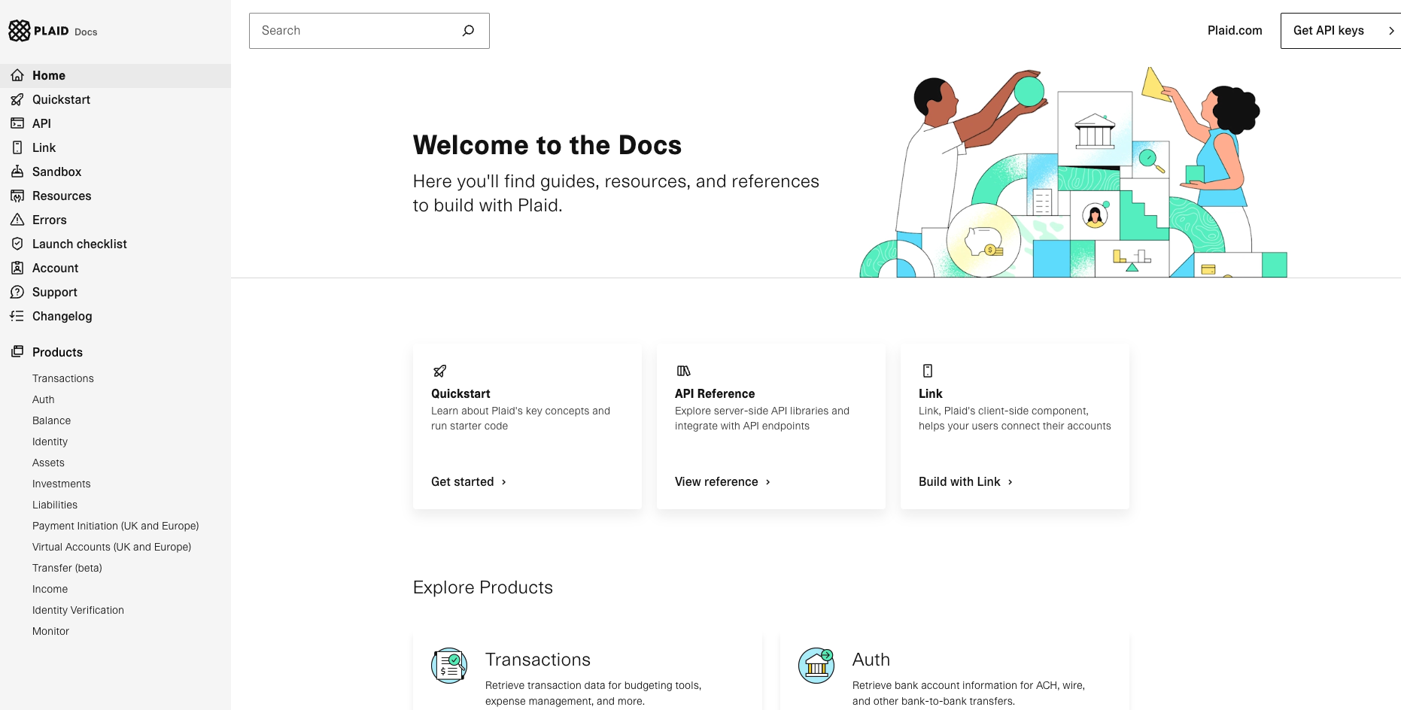
Task: Click the Auth product bank icon
Action: click(816, 666)
